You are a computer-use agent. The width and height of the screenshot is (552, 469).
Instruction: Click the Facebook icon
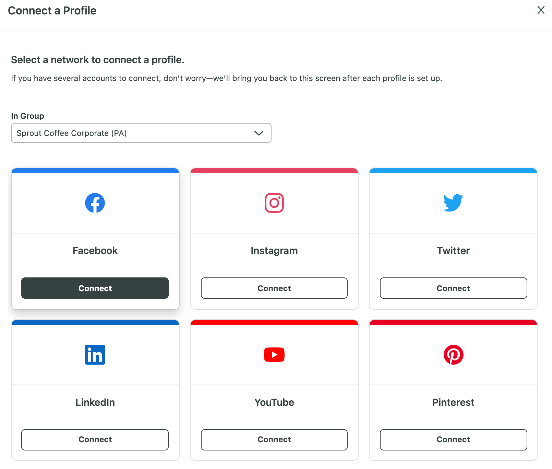(95, 203)
